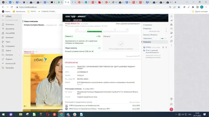Click the copy-link (chain) icon in the right toolbar

pos(172,37)
